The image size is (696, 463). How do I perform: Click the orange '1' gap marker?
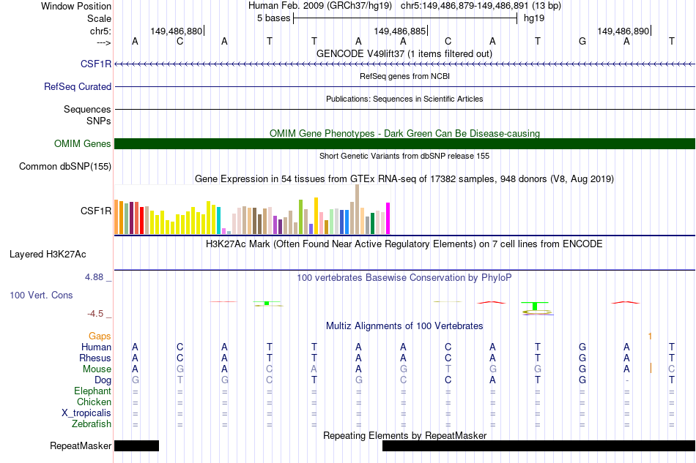pyautogui.click(x=650, y=336)
